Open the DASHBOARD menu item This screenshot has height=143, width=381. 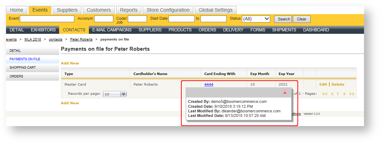[x=316, y=30]
